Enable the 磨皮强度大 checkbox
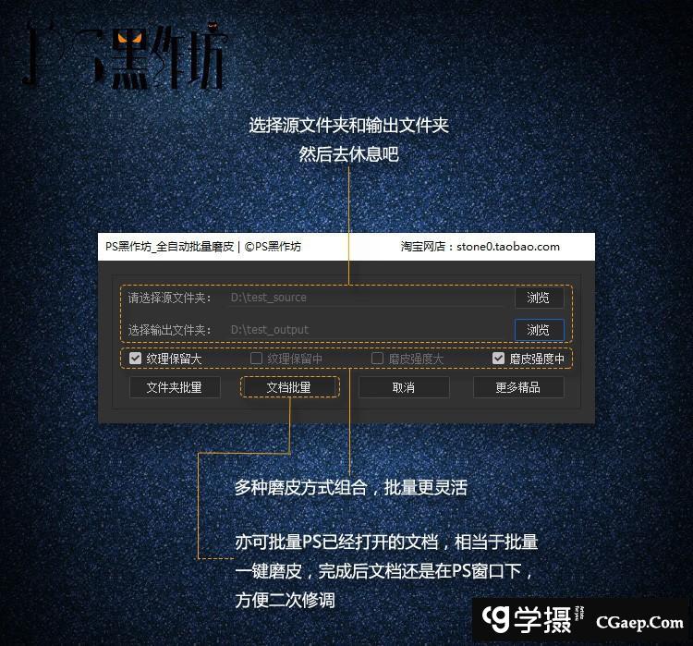This screenshot has height=646, width=693. 377,359
